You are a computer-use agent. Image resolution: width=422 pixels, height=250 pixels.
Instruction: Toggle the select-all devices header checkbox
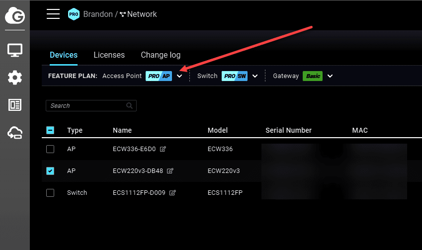(50, 130)
